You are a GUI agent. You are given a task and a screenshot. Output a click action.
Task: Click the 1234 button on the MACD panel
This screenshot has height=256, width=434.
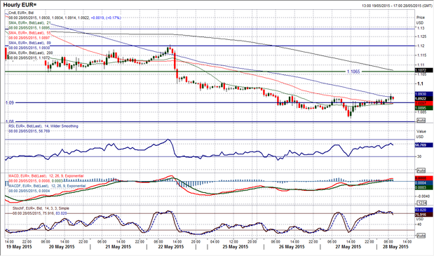click(x=421, y=203)
